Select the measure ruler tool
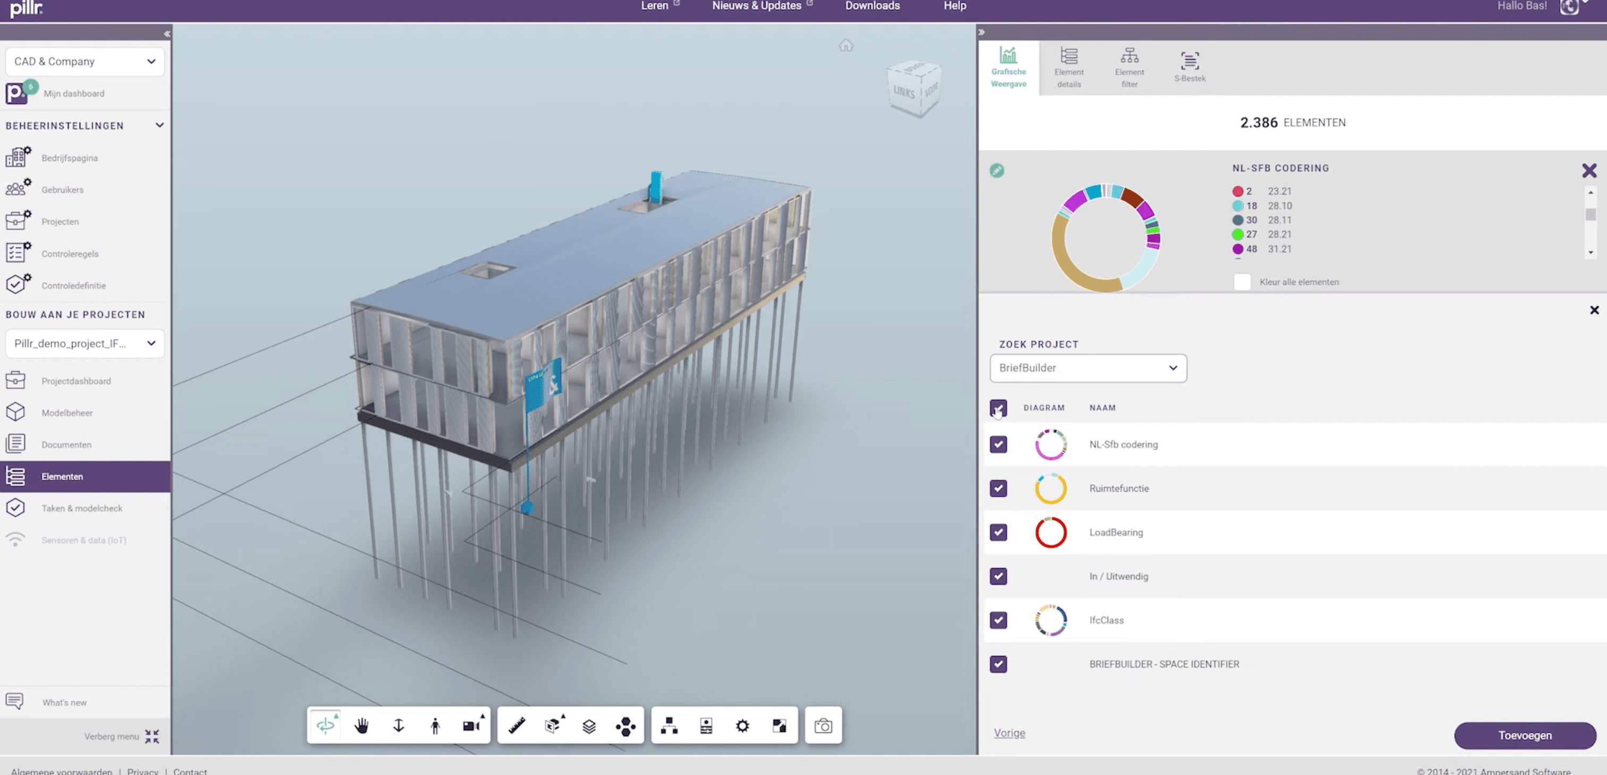1607x775 pixels. tap(517, 725)
